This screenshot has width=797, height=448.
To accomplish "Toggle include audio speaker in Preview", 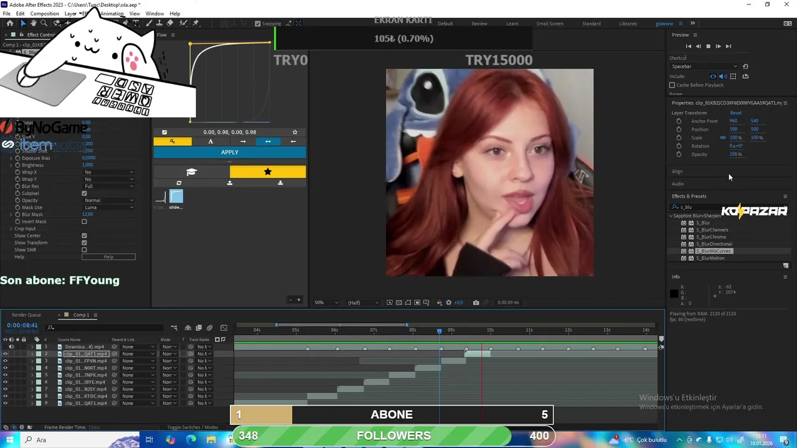I will [x=722, y=77].
